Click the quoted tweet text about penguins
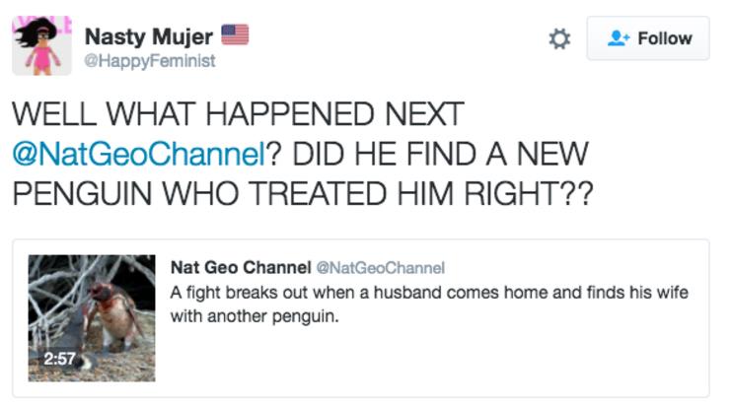 pyautogui.click(x=429, y=304)
